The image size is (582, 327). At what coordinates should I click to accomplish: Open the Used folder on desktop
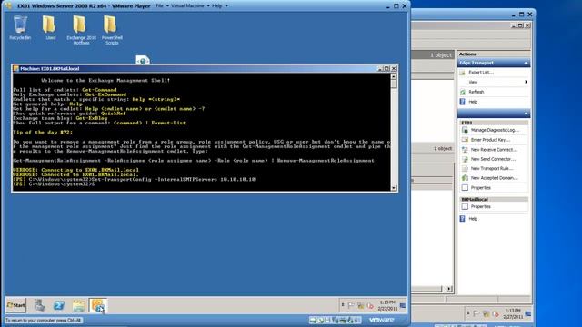click(50, 27)
